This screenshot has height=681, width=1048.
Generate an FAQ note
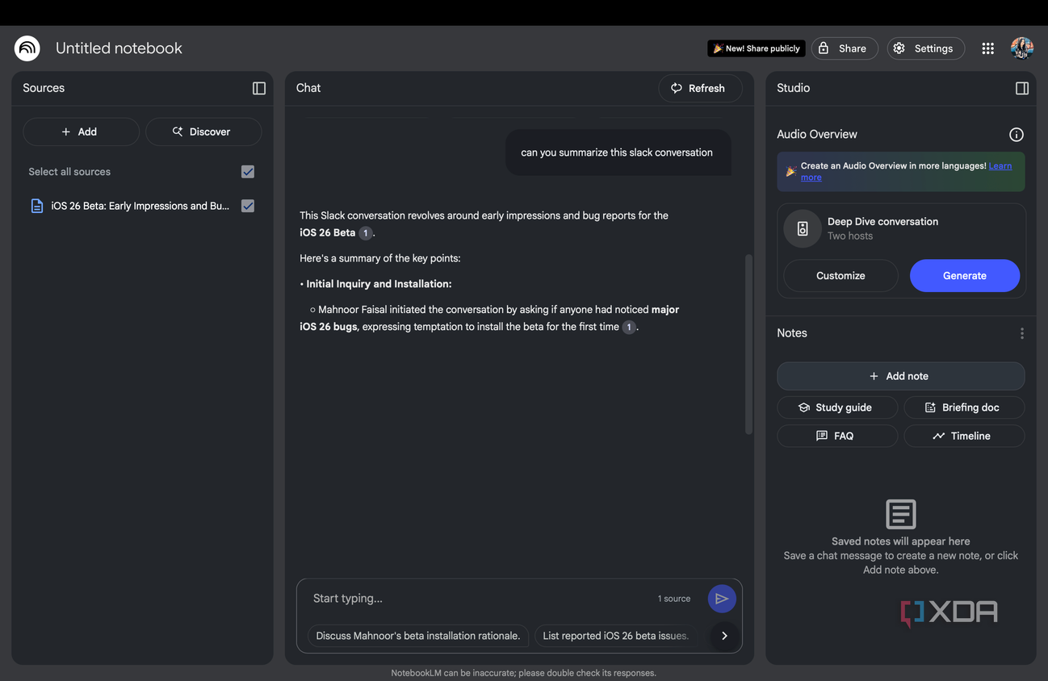tap(837, 436)
